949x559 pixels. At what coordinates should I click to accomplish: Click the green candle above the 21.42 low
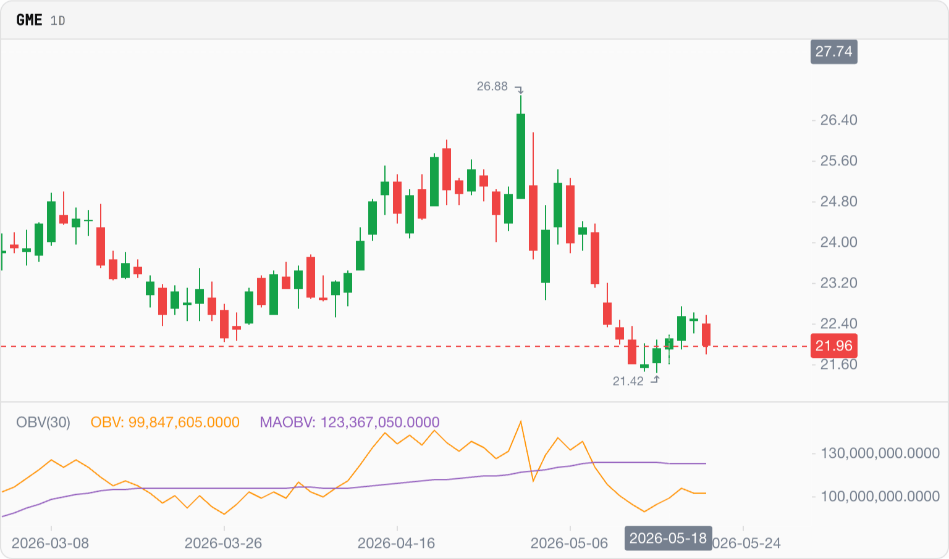(657, 355)
